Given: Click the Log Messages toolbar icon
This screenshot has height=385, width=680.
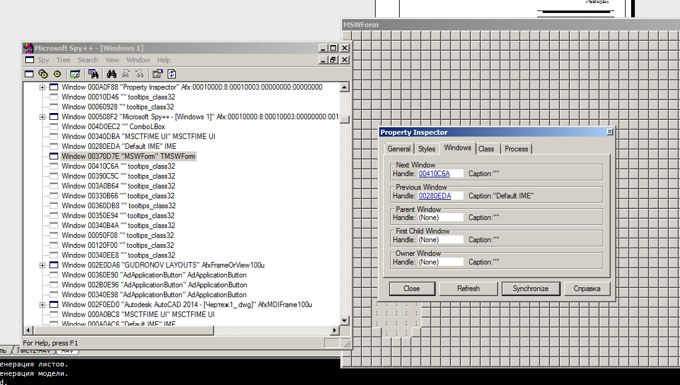Looking at the screenshot, I should pos(75,74).
